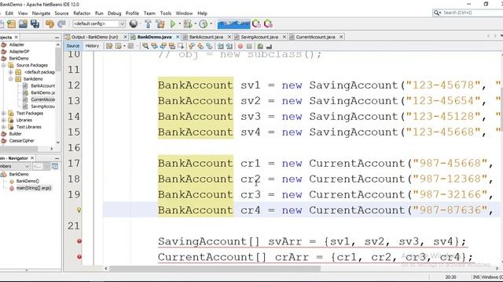This screenshot has width=503, height=282.
Task: Minimize the Projects panel
Action: pos(57,38)
